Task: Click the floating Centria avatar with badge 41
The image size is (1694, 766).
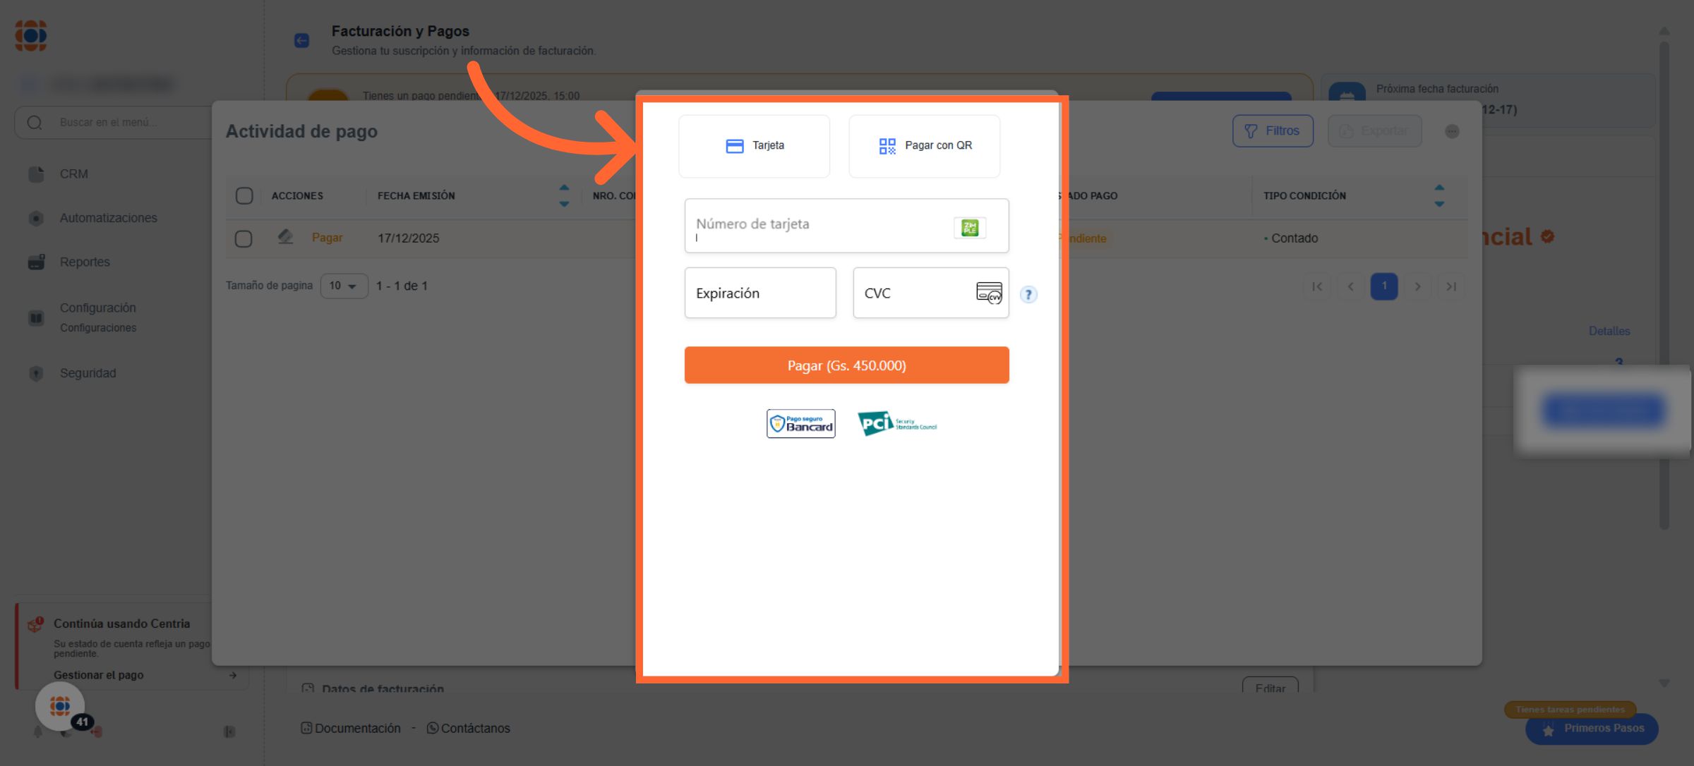Action: click(x=61, y=706)
